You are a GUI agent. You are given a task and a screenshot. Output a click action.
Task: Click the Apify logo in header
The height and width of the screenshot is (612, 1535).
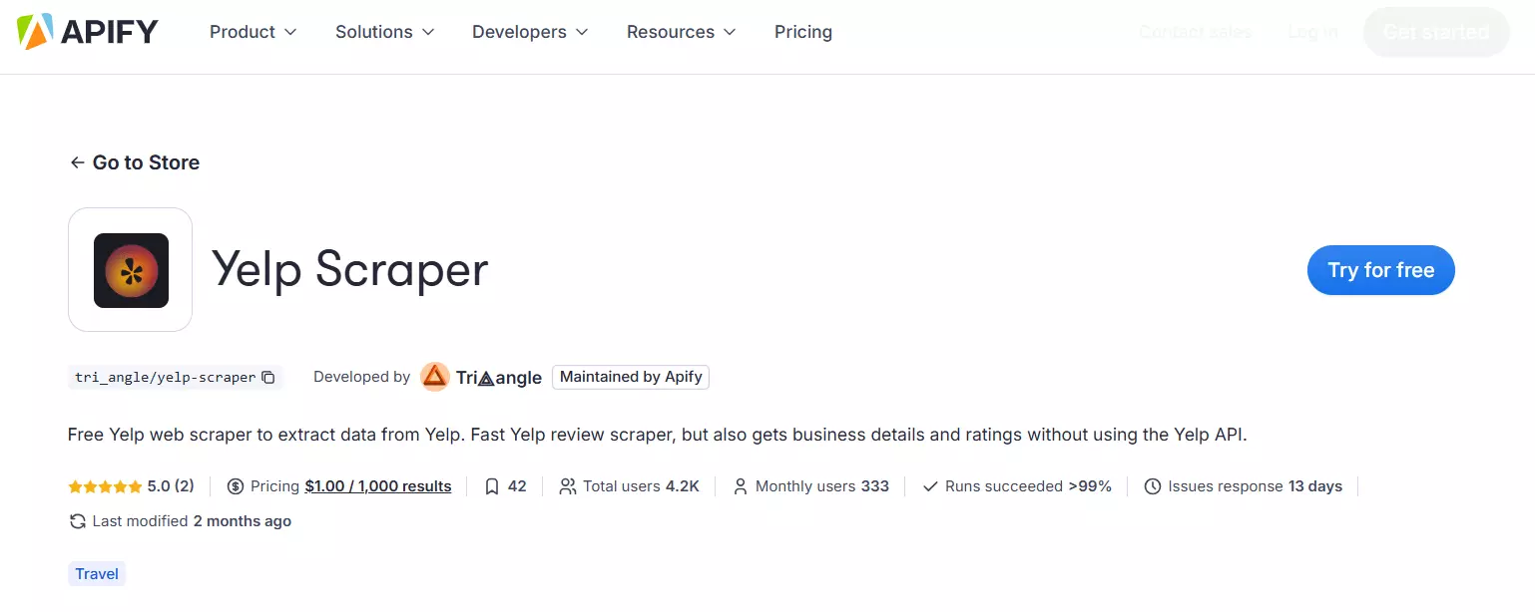coord(88,32)
